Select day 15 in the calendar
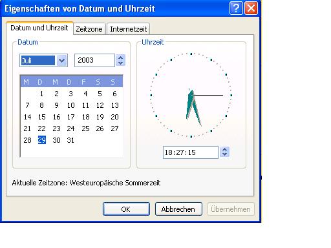 pos(42,117)
